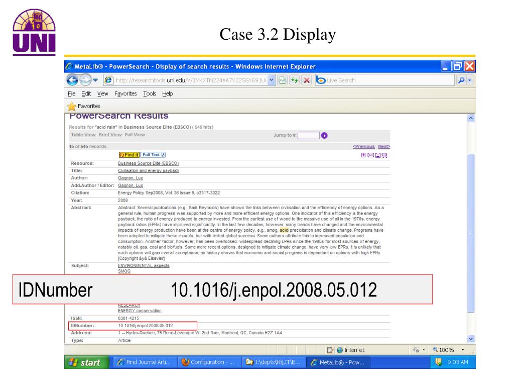
Task: Click the page scrollbar up arrow
Action: coord(471,118)
